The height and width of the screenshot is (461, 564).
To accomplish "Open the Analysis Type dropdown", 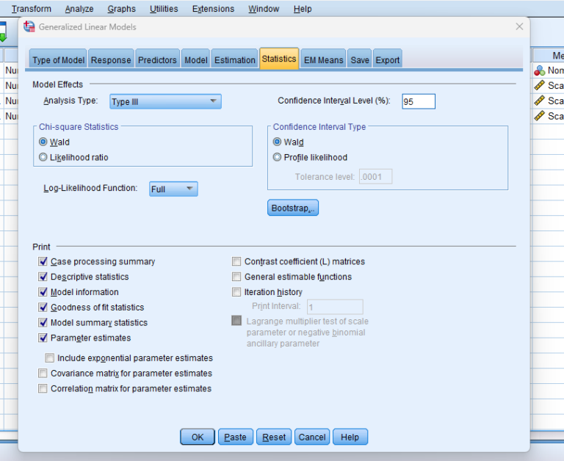I will point(165,101).
